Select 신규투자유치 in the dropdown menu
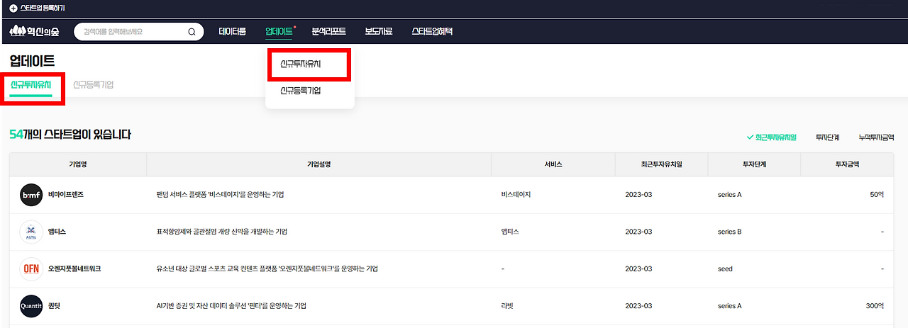908x328 pixels. tap(301, 64)
